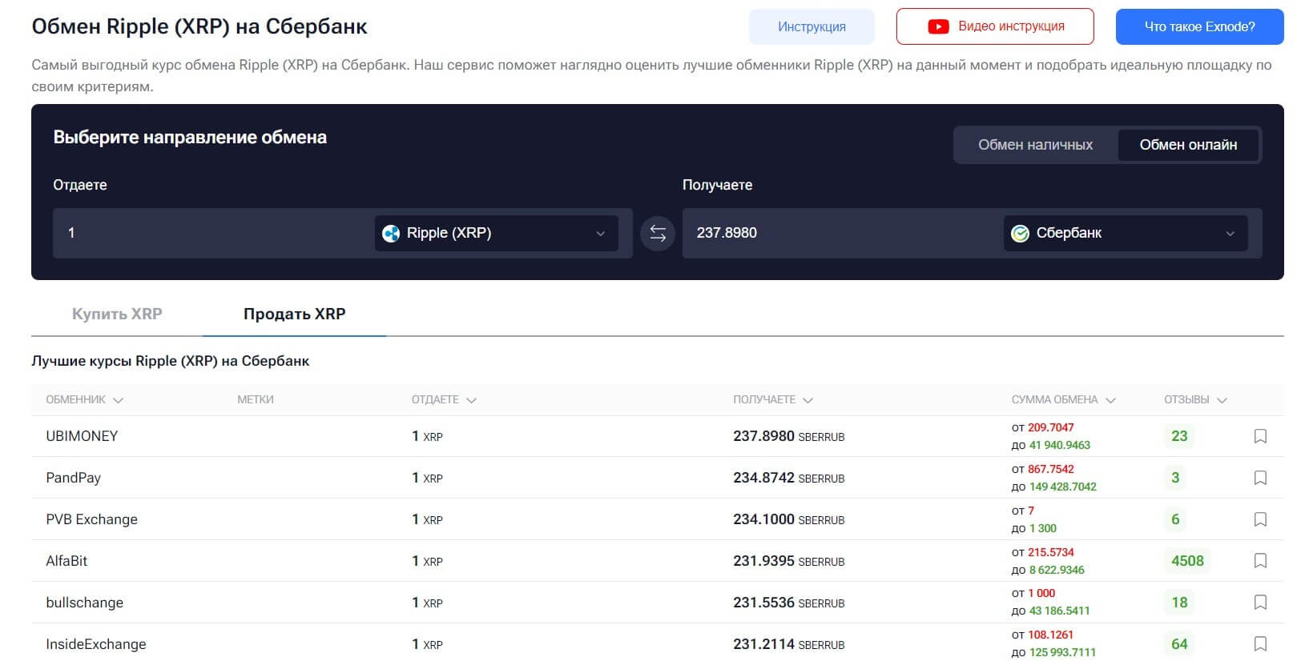
Task: Select the Продать XRP tab
Action: click(x=294, y=314)
